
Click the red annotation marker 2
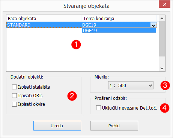pyautogui.click(x=72, y=96)
